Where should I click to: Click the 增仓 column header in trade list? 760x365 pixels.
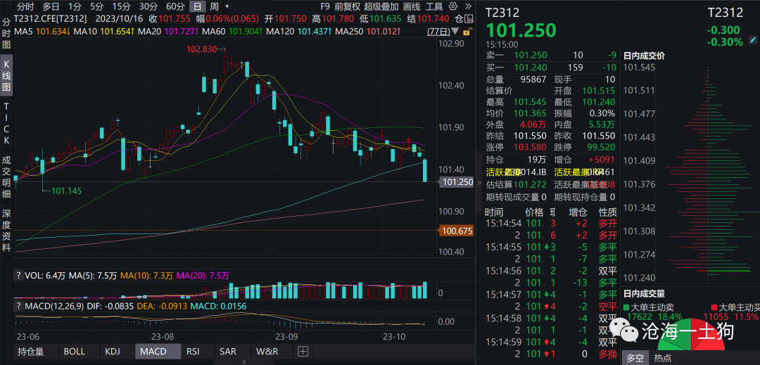(x=578, y=212)
